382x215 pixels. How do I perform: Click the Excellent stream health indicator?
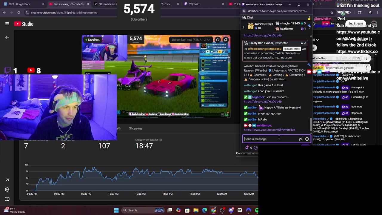[93, 40]
